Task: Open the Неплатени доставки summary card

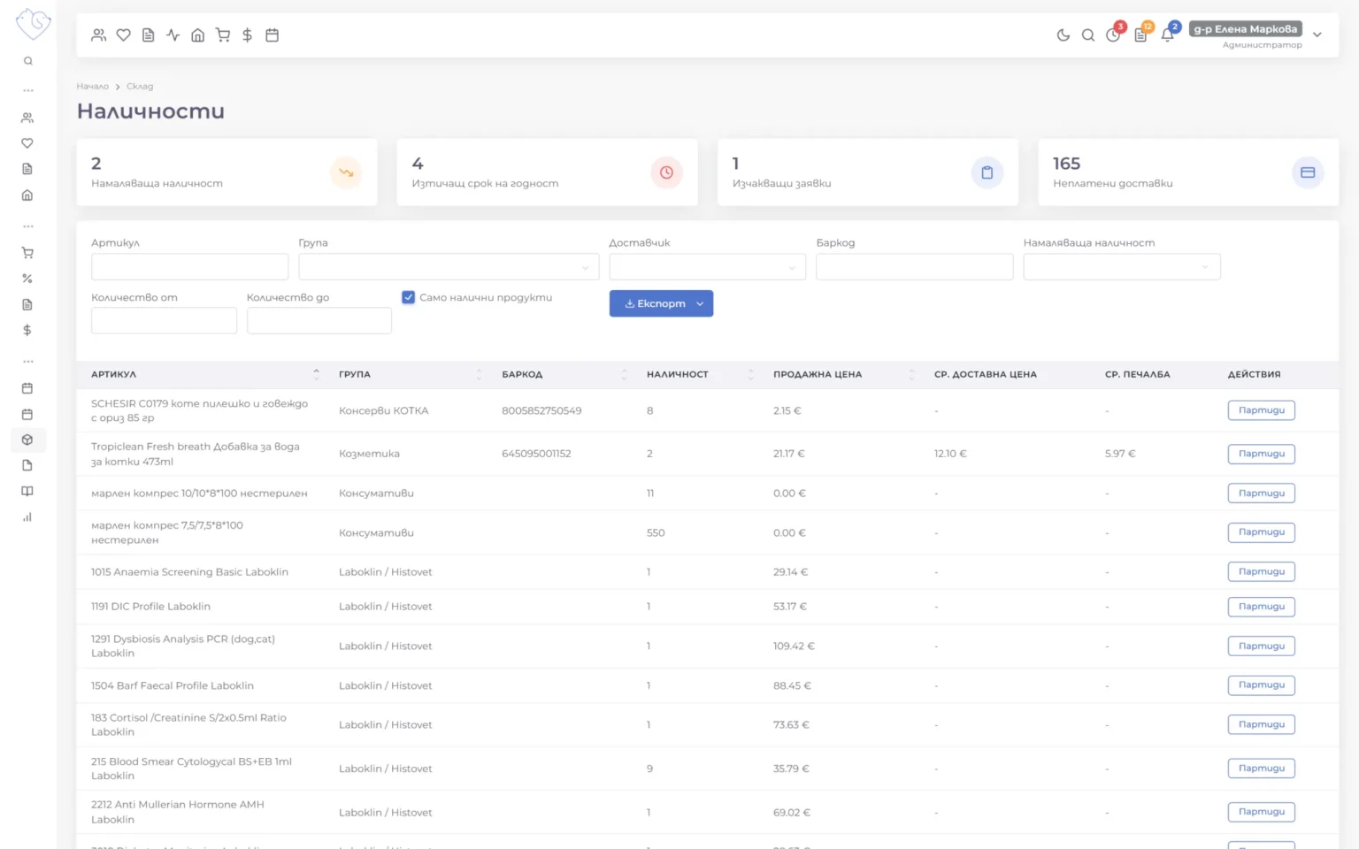Action: (1188, 172)
